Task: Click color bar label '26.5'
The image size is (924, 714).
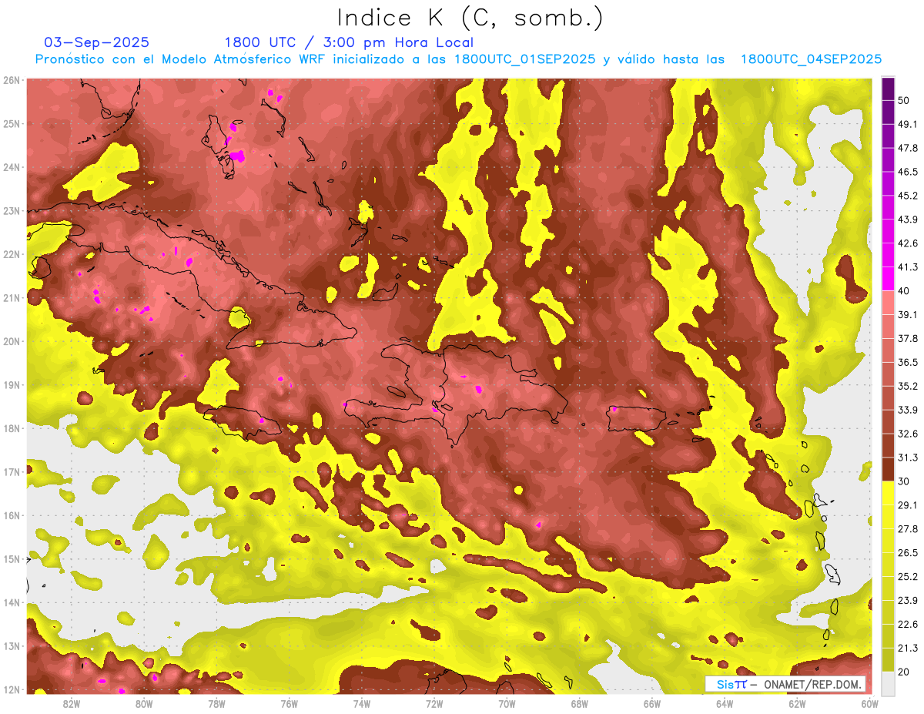Action: click(x=907, y=552)
